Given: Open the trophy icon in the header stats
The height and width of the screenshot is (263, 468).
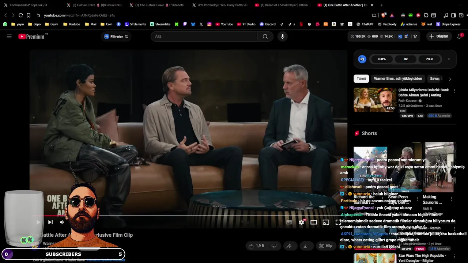Looking at the screenshot, I should click(415, 37).
